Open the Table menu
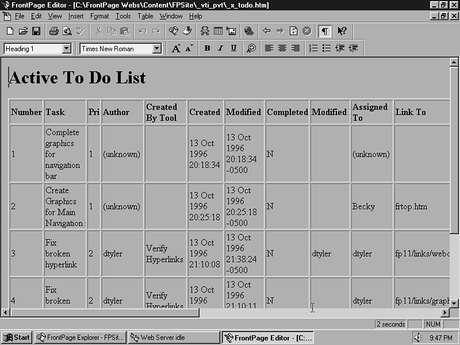 tap(145, 16)
